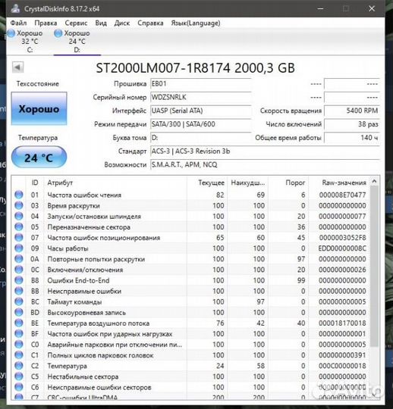
Task: Click the previous disk arrow button
Action: click(x=17, y=67)
